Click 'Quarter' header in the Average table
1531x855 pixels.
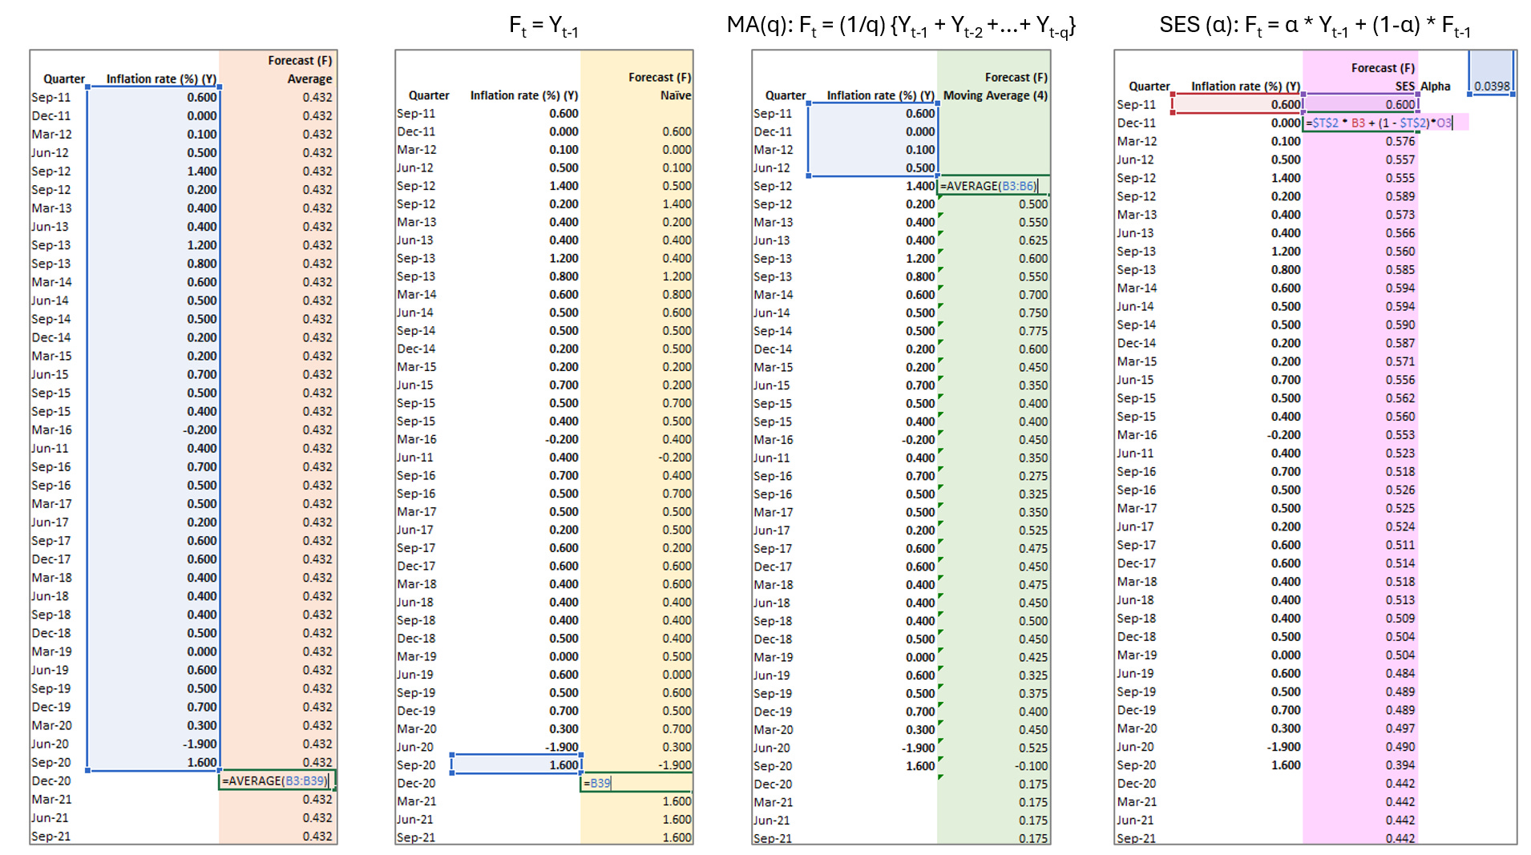point(64,79)
